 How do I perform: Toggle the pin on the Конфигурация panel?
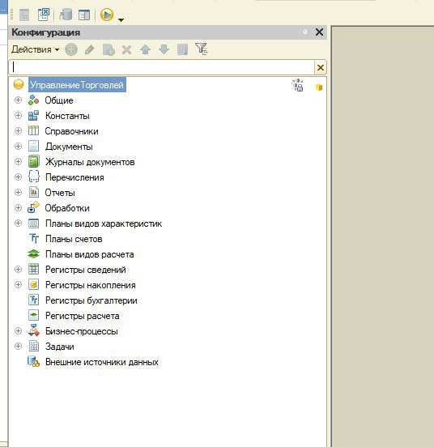[x=305, y=32]
